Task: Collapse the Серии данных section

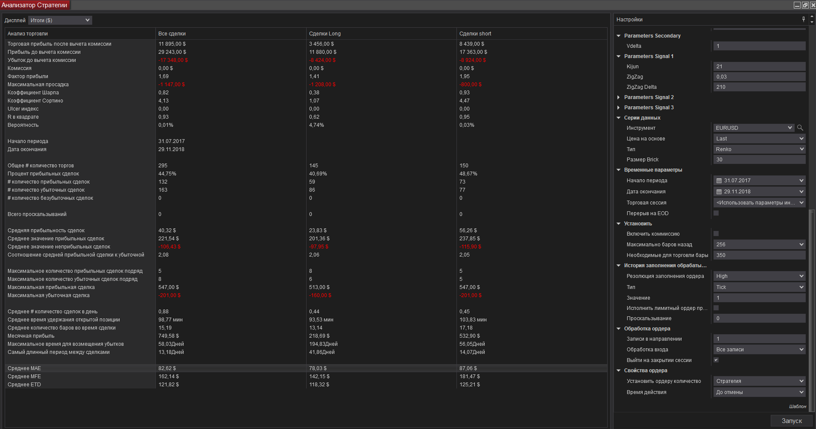Action: pyautogui.click(x=619, y=118)
